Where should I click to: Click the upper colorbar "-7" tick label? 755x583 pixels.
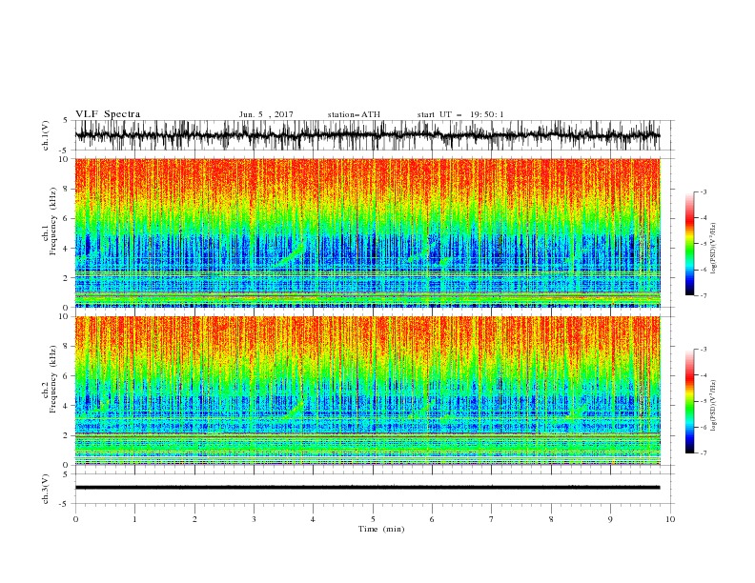704,295
